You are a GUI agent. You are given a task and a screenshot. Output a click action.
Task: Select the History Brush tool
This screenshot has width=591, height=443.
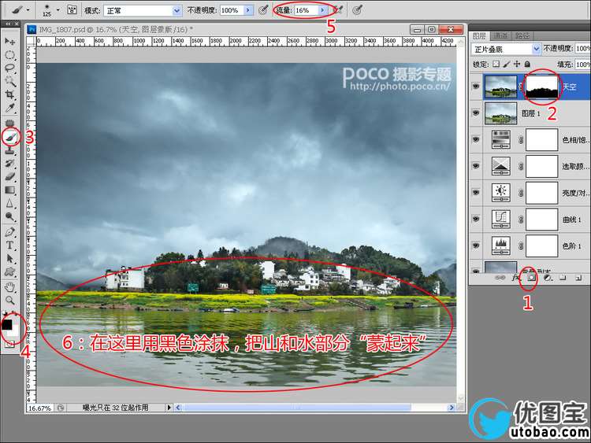(x=9, y=164)
